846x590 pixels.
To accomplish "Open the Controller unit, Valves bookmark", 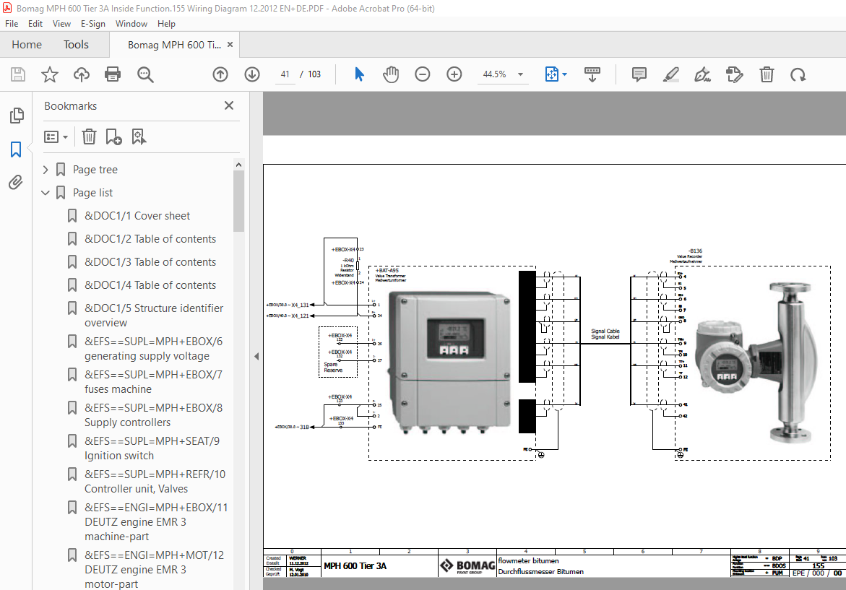I will pyautogui.click(x=155, y=482).
